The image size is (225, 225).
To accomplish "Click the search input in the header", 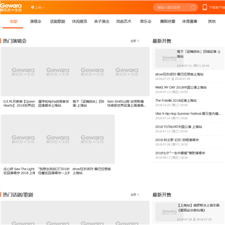I will tap(172, 7).
